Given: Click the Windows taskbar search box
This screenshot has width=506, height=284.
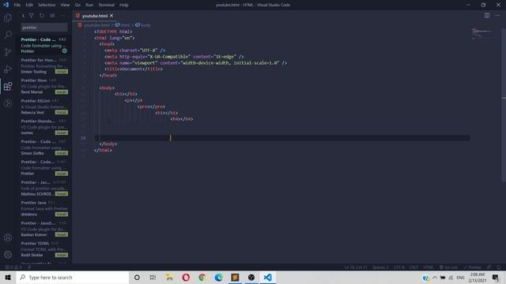Looking at the screenshot, I should click(x=73, y=277).
